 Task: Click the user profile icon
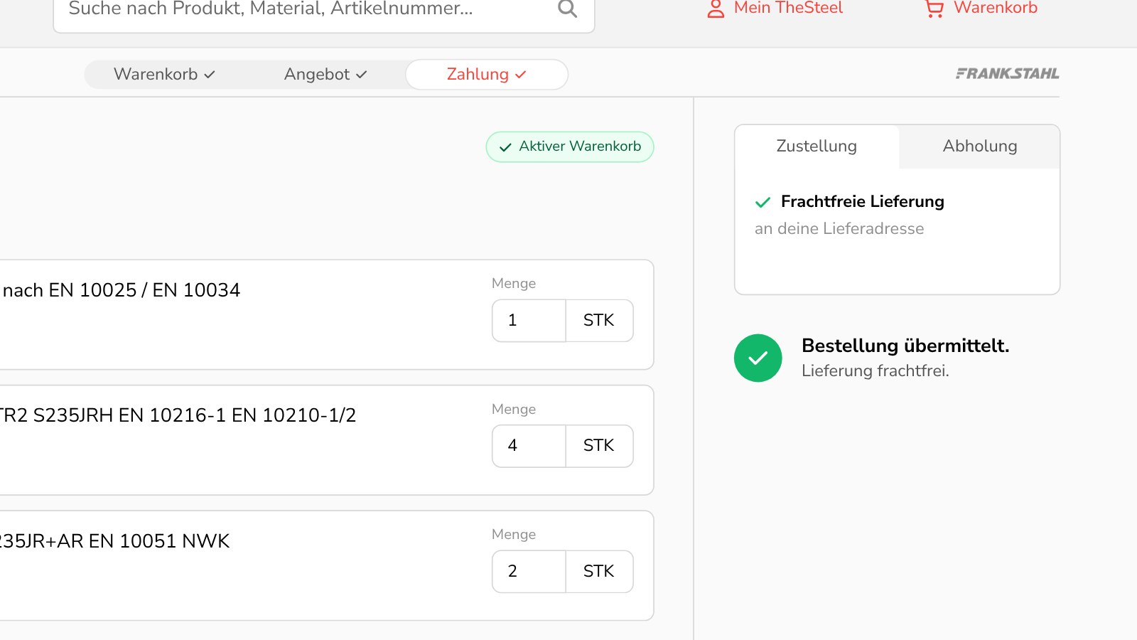pos(716,9)
